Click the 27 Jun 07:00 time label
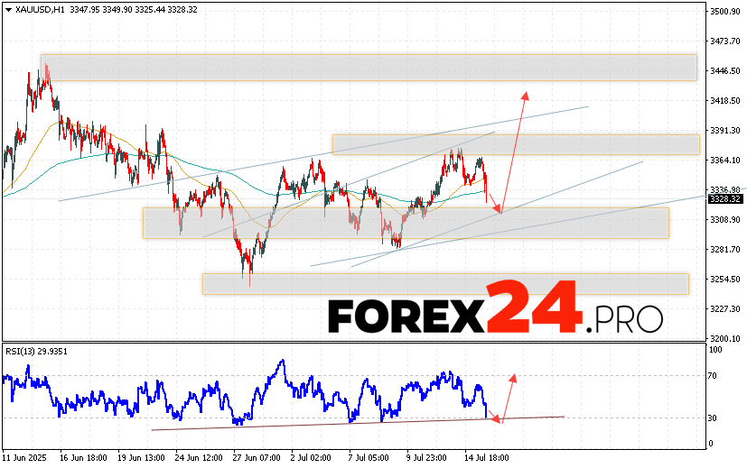The height and width of the screenshot is (468, 747). coord(259,457)
